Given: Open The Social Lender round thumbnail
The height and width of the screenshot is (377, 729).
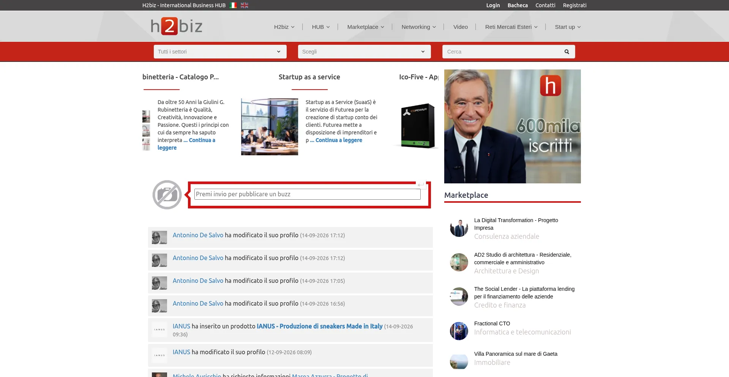Looking at the screenshot, I should pyautogui.click(x=459, y=297).
